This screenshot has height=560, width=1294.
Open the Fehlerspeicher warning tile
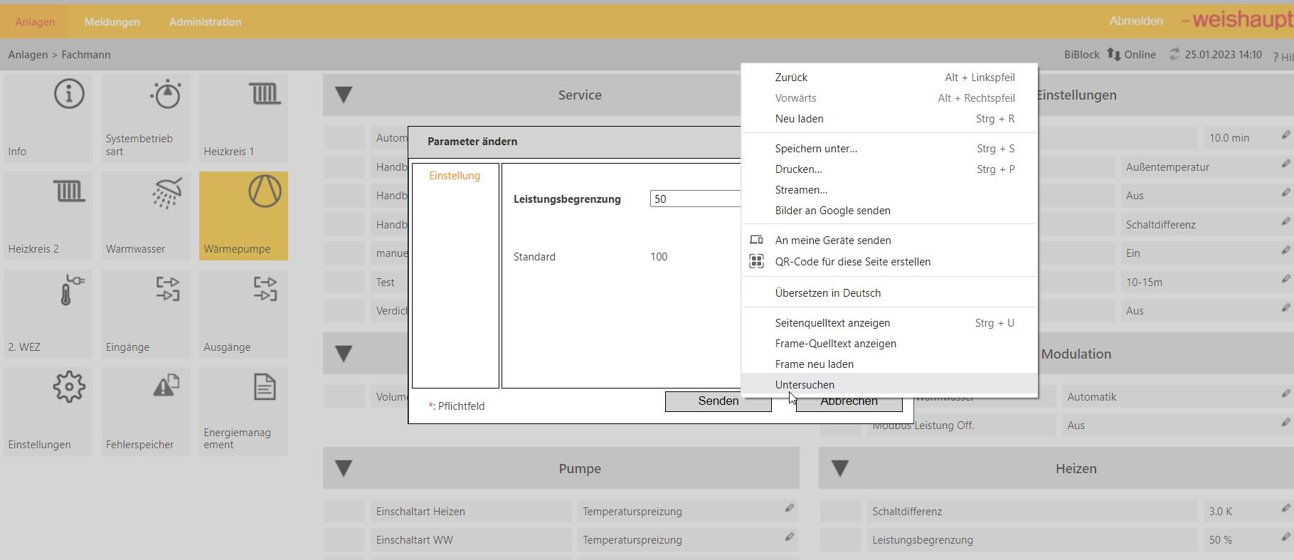click(x=146, y=411)
